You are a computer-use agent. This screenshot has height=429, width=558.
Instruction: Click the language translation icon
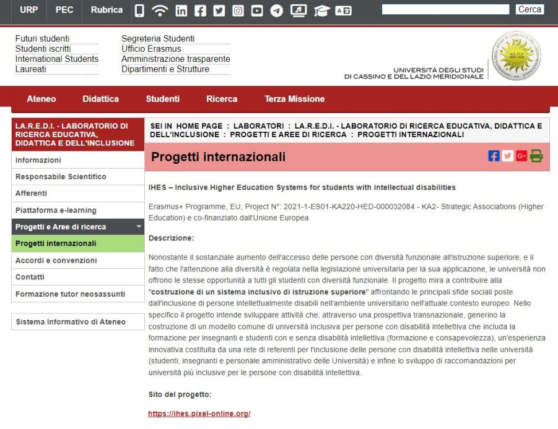click(344, 11)
